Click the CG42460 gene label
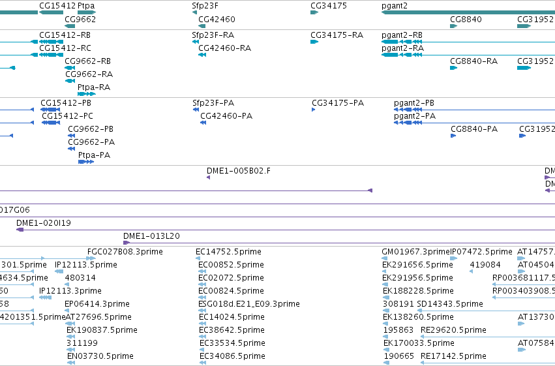The width and height of the screenshot is (555, 366). point(217,19)
